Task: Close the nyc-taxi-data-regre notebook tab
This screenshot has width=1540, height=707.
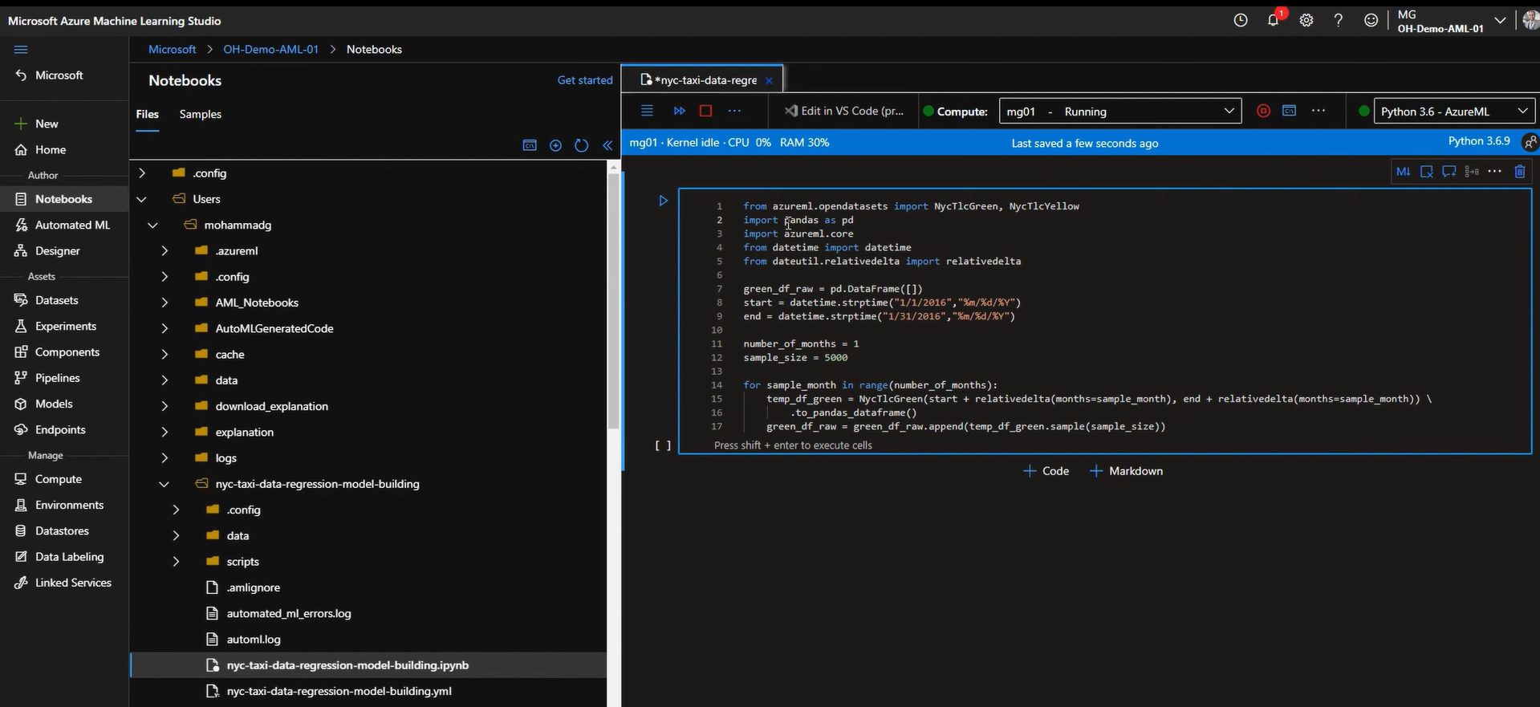Action: (x=769, y=80)
